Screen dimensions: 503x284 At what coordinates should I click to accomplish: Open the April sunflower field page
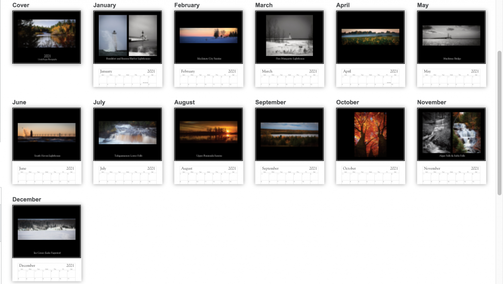(x=370, y=37)
